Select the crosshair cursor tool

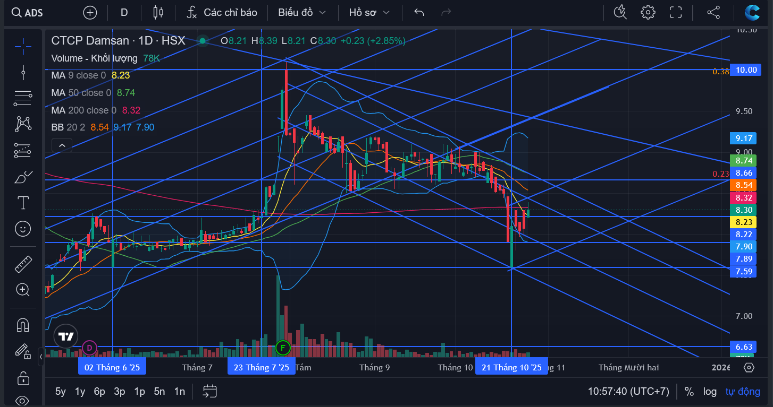23,47
